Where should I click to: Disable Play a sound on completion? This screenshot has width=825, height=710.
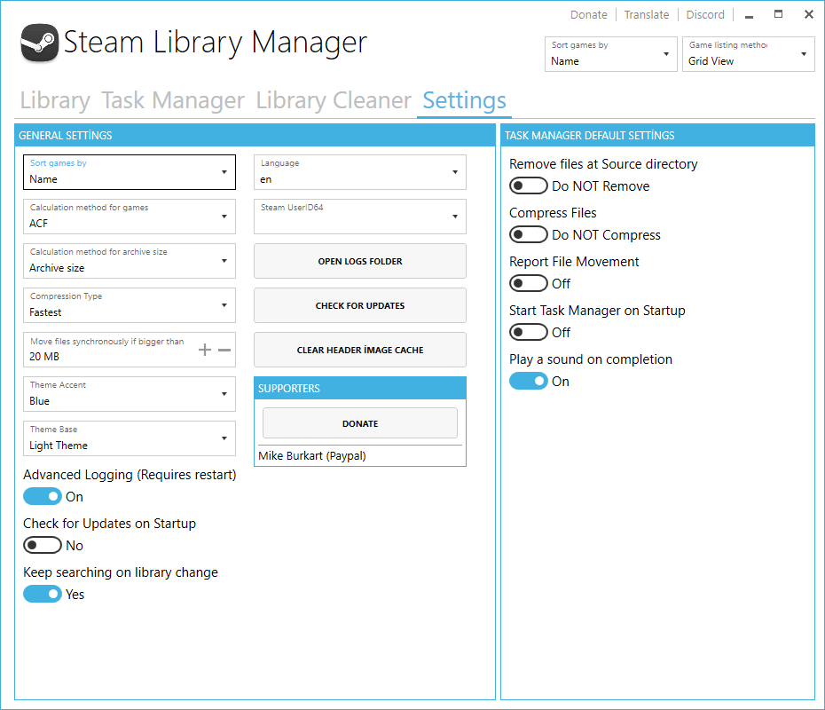tap(529, 381)
